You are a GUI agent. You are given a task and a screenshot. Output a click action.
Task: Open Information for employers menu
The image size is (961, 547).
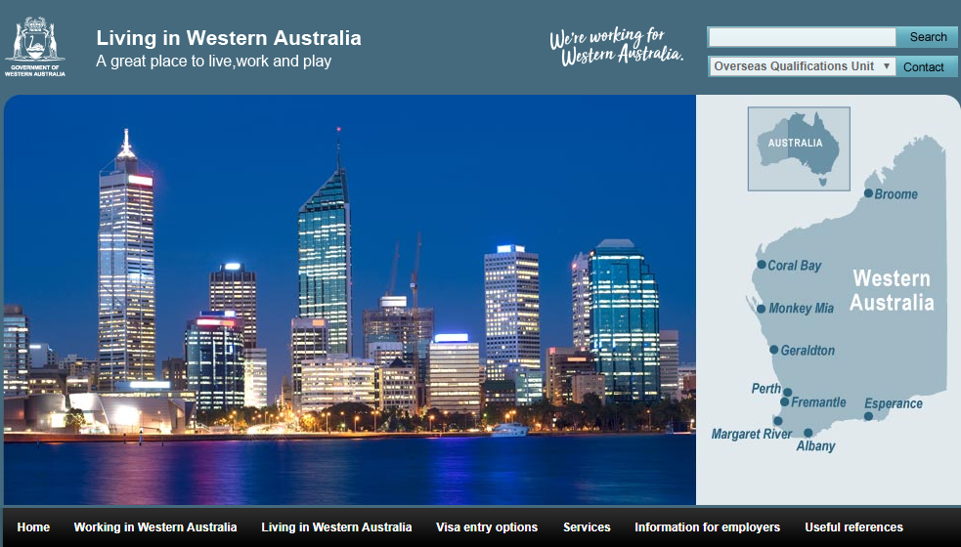click(x=707, y=526)
